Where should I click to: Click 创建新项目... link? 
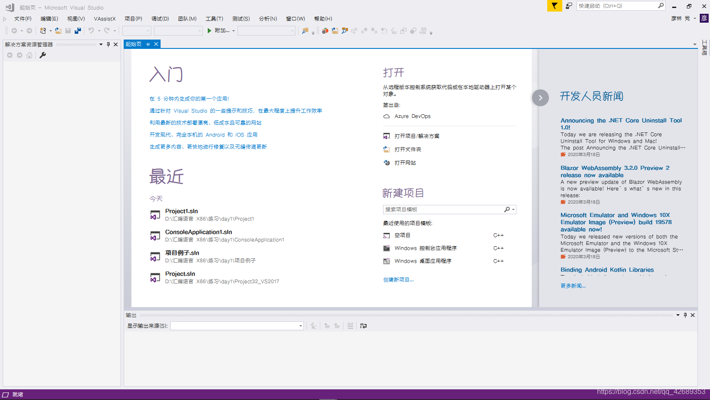pos(399,280)
